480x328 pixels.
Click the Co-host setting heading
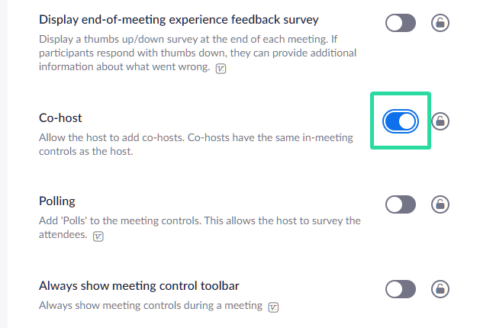coord(60,117)
